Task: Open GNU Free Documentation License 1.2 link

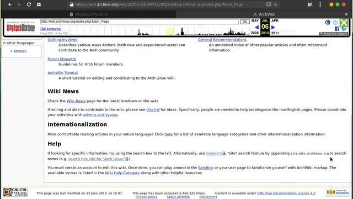Action: 286,193
